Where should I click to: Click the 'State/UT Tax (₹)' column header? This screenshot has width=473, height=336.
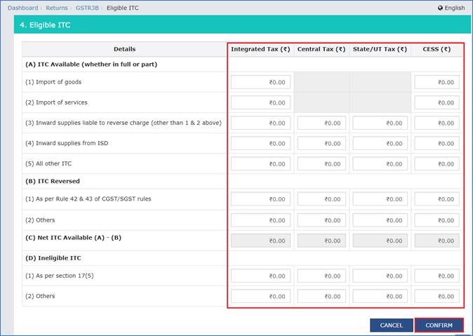pos(380,49)
